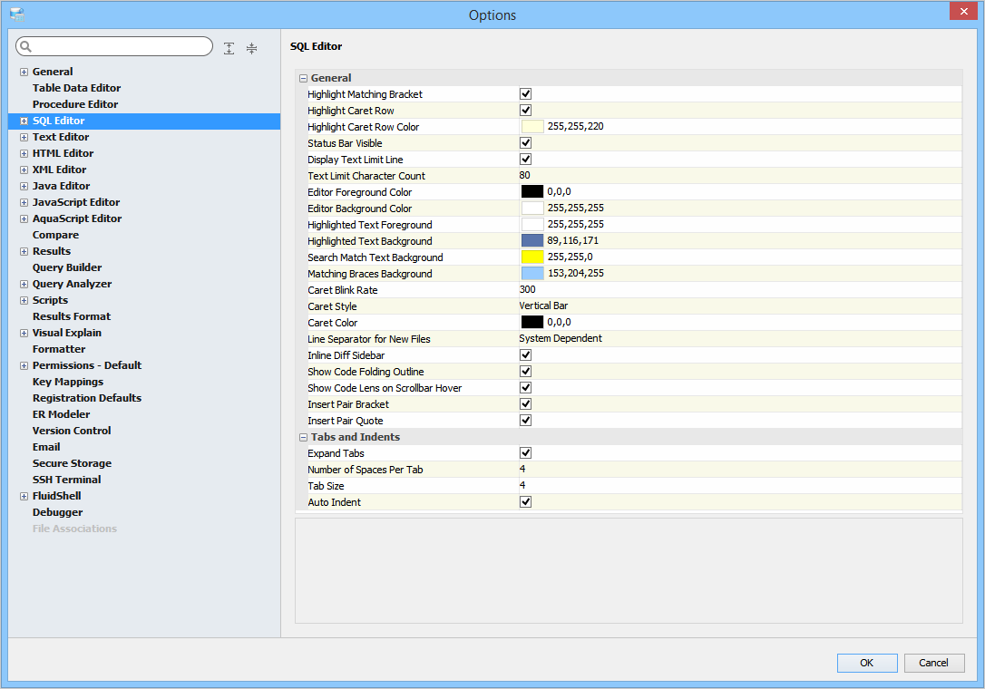Collapse the Tabs and Indents section
The width and height of the screenshot is (985, 689).
[304, 437]
